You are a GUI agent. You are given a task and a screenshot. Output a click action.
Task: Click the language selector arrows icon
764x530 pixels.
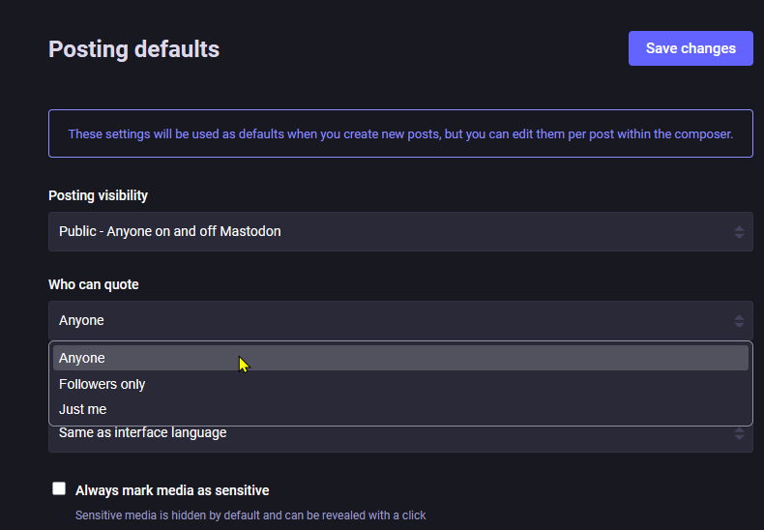click(739, 433)
